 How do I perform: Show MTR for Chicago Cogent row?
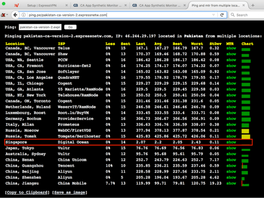[x=231, y=83]
